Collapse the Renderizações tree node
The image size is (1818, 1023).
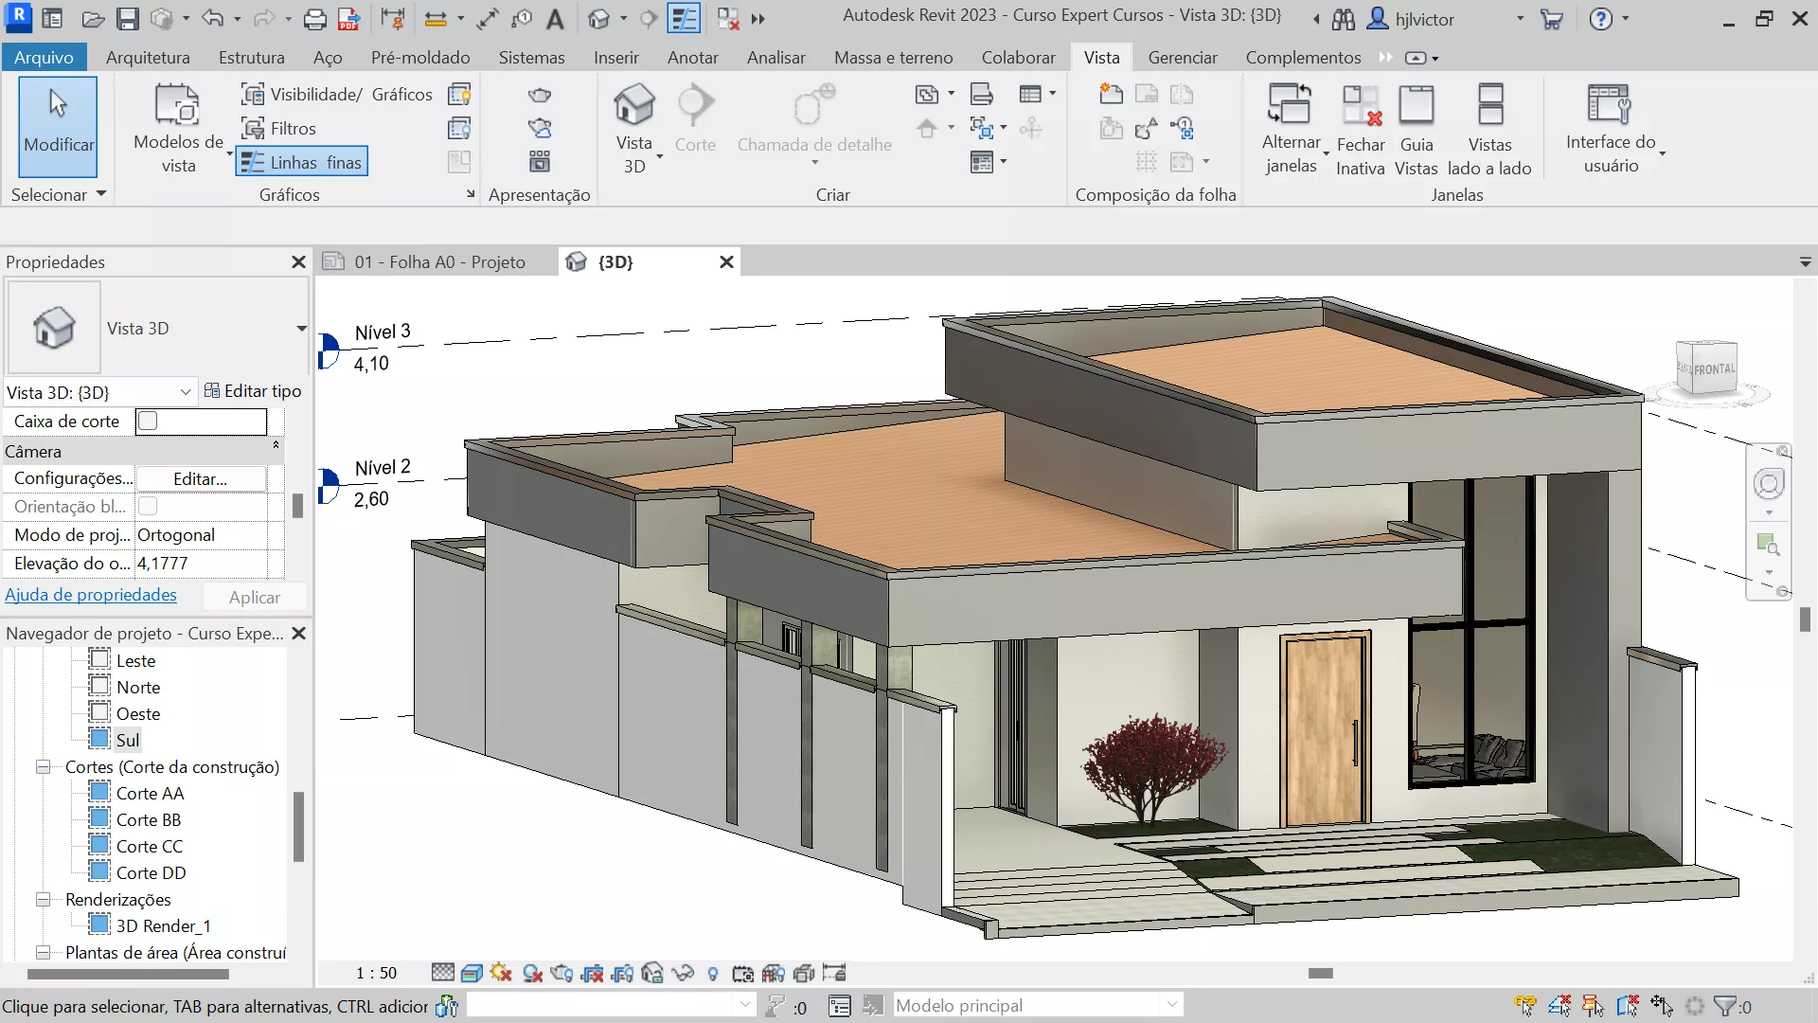pyautogui.click(x=44, y=899)
